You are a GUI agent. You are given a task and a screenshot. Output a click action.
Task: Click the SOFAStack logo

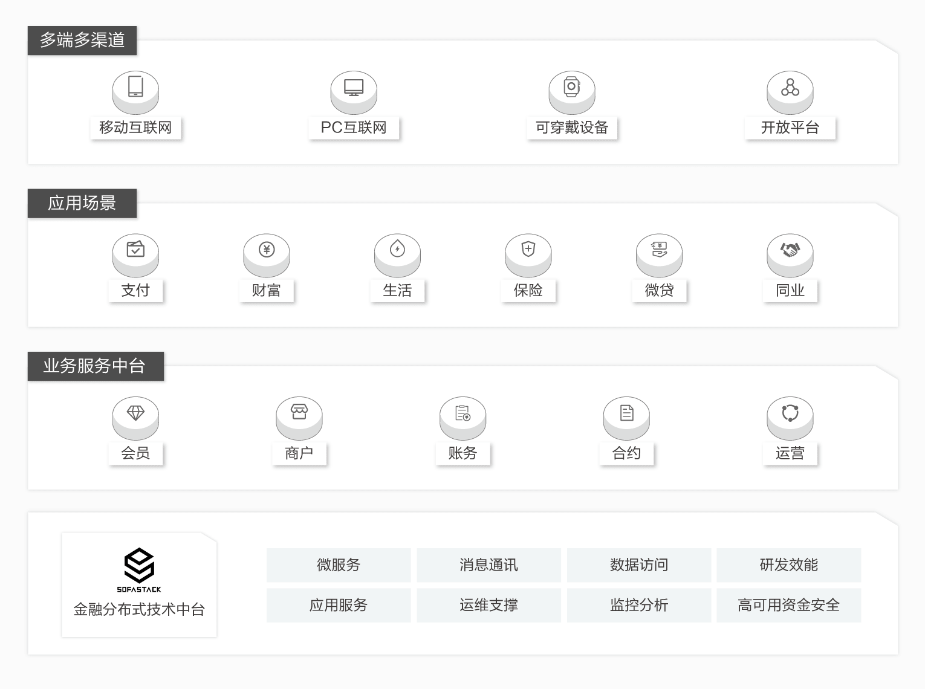point(139,570)
